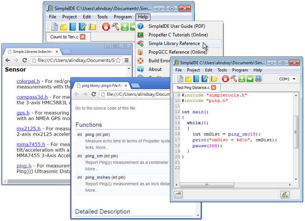This screenshot has width=305, height=221.
Task: Click blue Save icon in back SimpleIDE toolbar
Action: (x=73, y=27)
